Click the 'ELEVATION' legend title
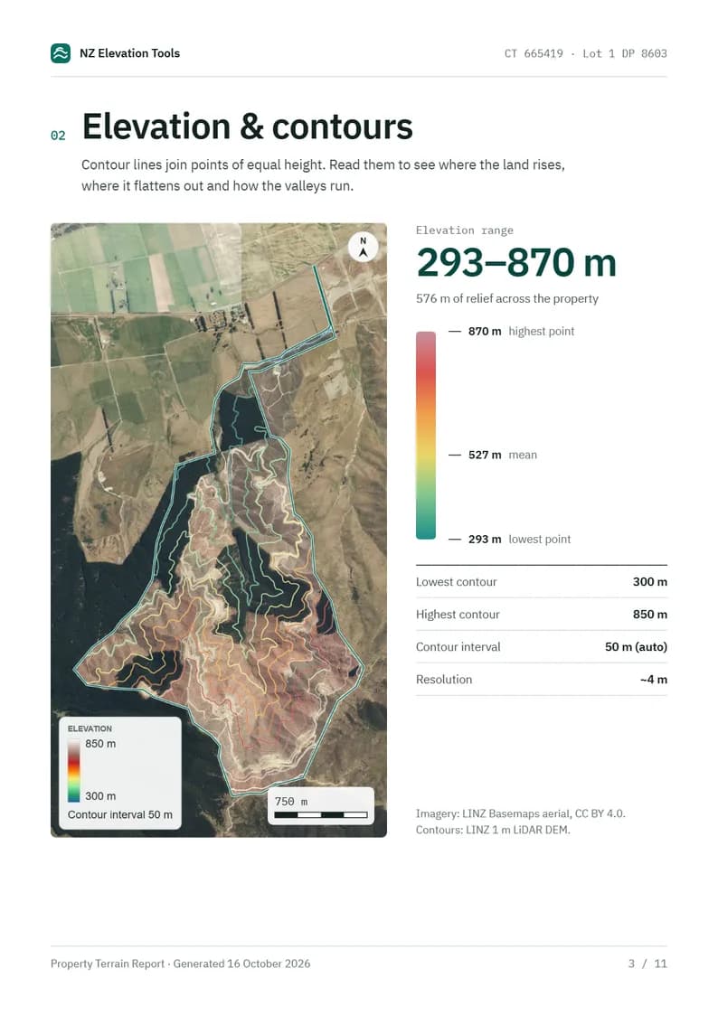Image resolution: width=718 pixels, height=1015 pixels. tap(90, 728)
